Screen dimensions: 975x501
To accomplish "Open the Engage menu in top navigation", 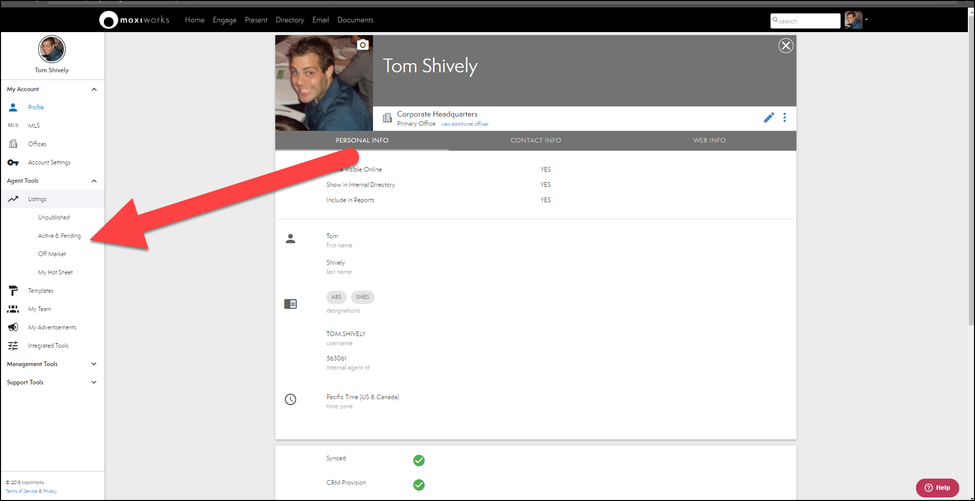I will 224,20.
